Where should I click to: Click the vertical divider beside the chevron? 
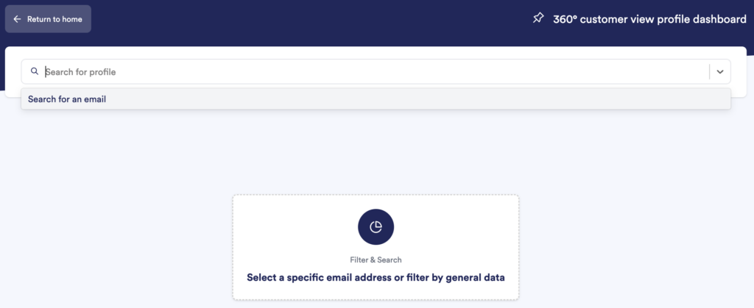click(x=710, y=72)
